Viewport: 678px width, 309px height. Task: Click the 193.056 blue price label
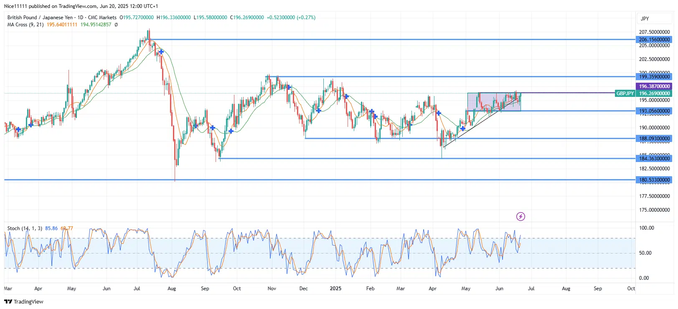pyautogui.click(x=654, y=111)
